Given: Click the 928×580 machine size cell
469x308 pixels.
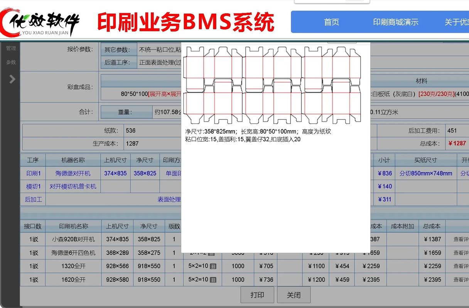Looking at the screenshot, I should [x=117, y=280].
